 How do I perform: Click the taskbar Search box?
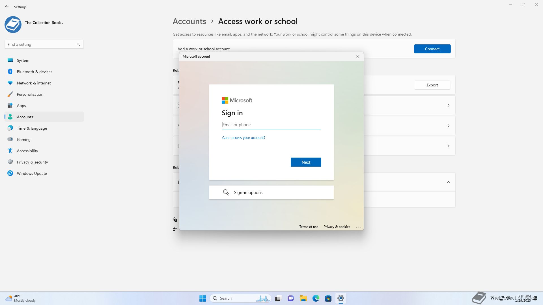(x=241, y=298)
